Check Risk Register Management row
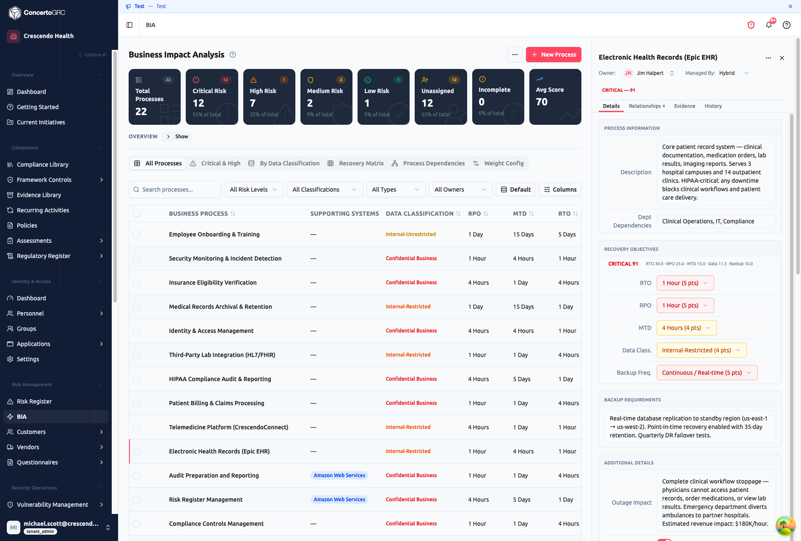Screen dimensions: 801x541 (x=136, y=500)
